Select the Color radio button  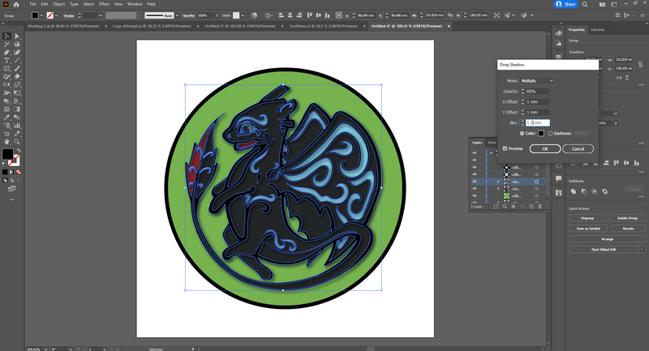point(522,133)
